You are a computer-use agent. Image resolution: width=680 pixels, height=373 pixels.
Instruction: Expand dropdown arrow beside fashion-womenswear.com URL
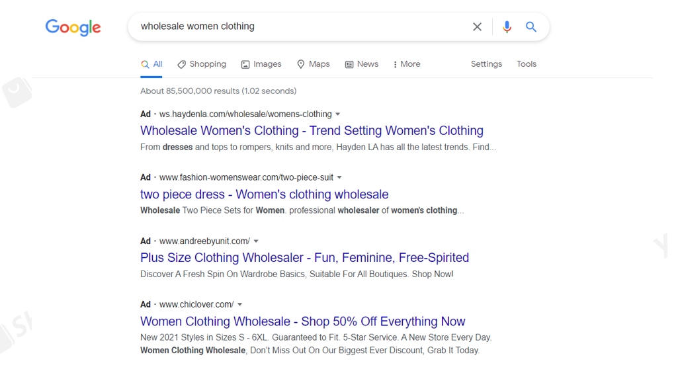click(x=340, y=178)
